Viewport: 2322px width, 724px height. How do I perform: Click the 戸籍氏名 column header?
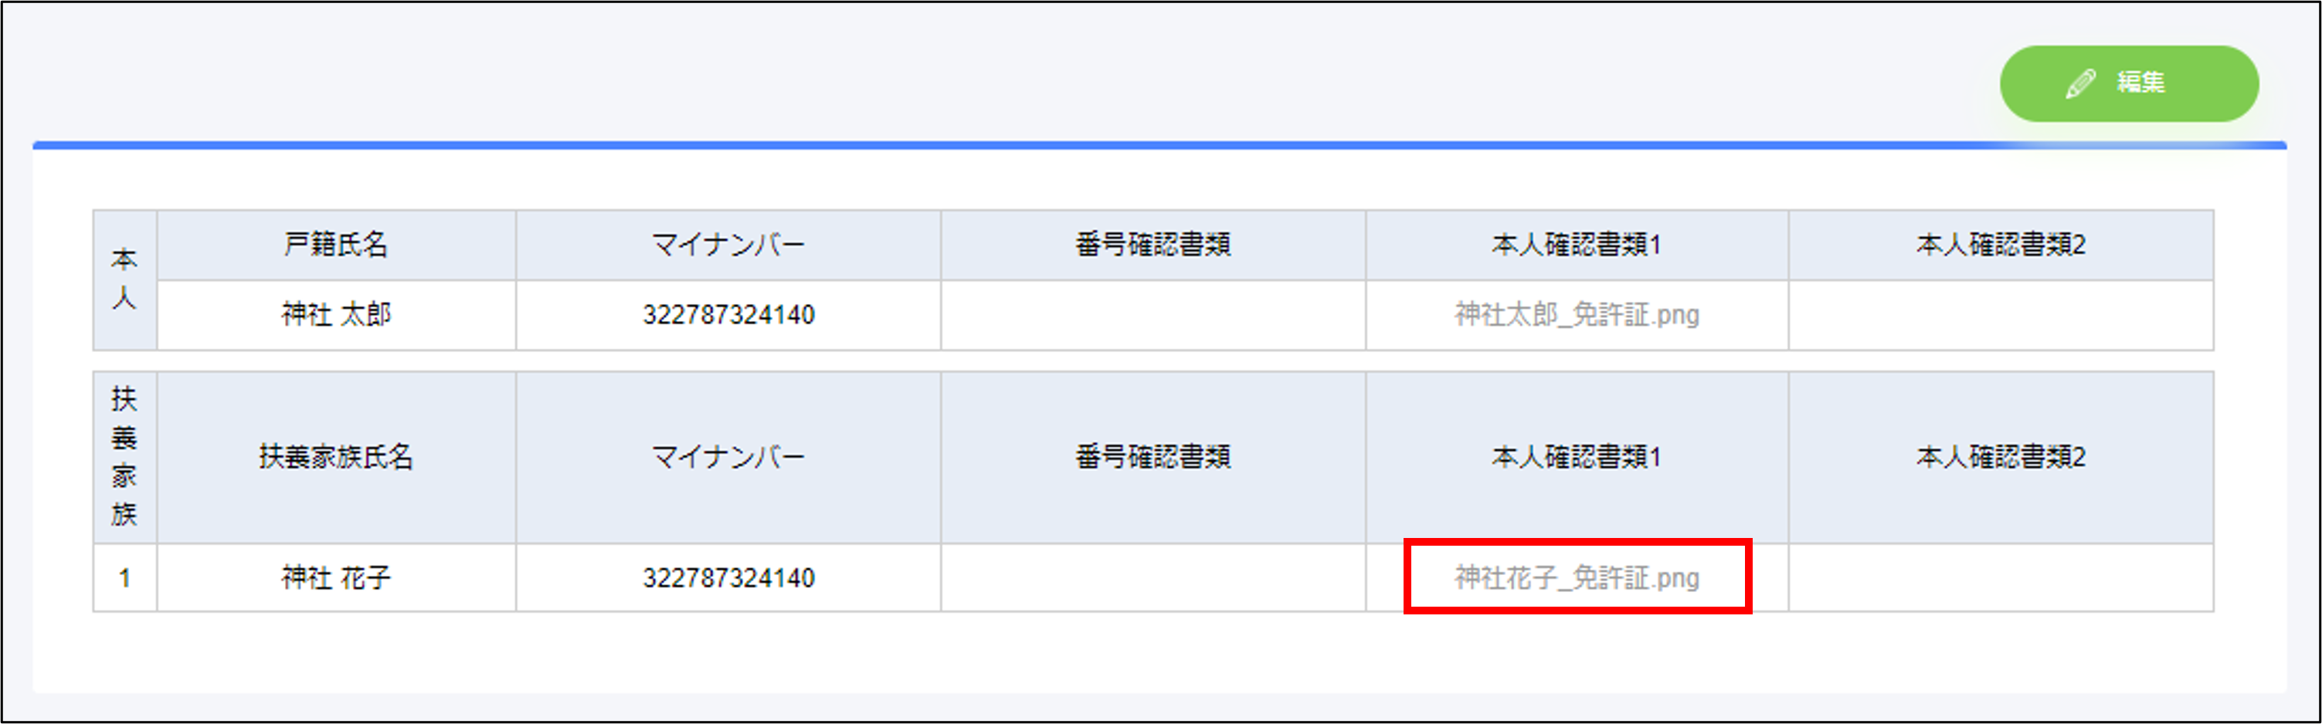336,245
